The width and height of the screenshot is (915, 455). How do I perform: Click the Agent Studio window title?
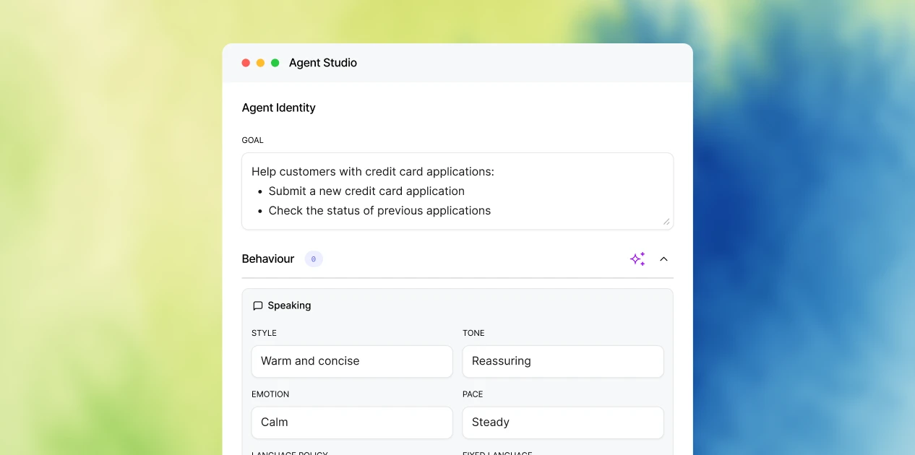coord(323,63)
